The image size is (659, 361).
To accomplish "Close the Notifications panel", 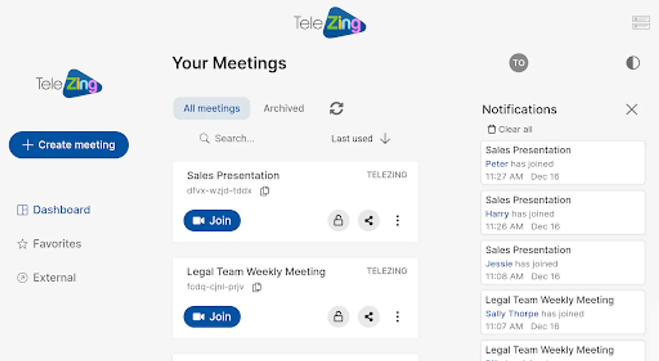I will 631,109.
